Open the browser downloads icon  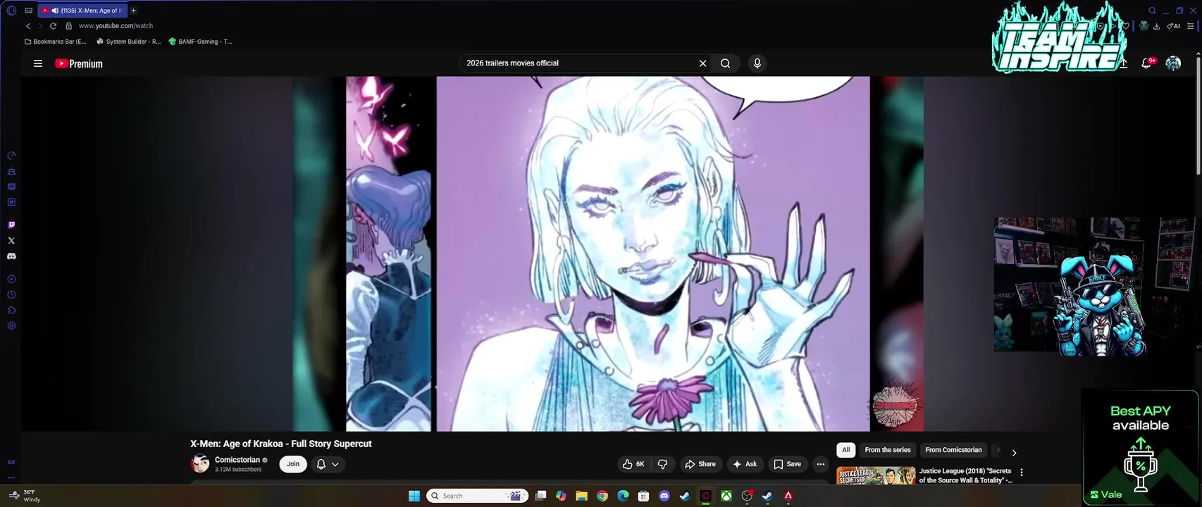(x=1157, y=26)
